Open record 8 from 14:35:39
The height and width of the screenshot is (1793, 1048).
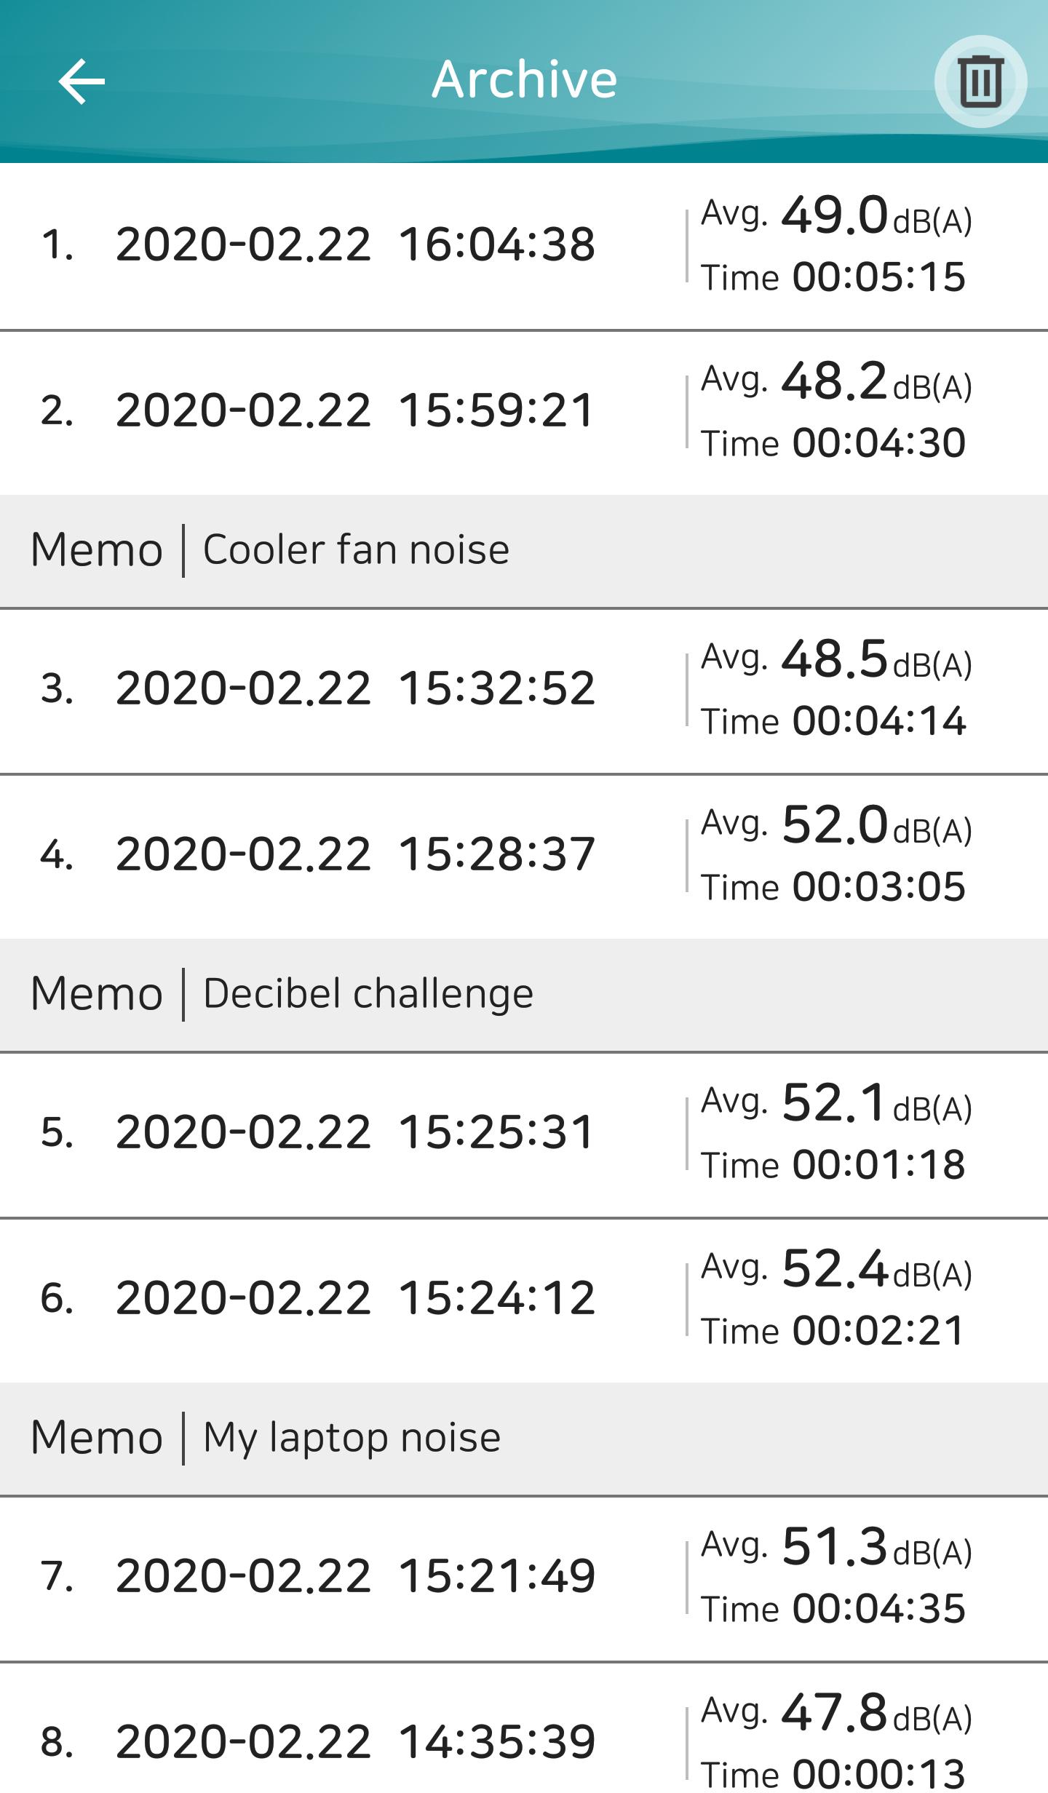click(355, 1742)
